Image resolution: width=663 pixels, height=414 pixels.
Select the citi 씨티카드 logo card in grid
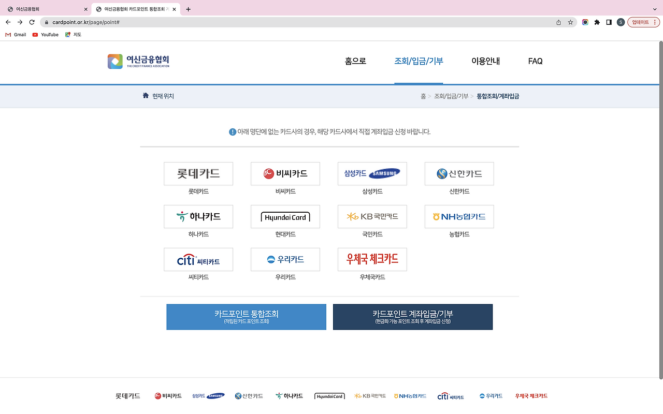[198, 259]
